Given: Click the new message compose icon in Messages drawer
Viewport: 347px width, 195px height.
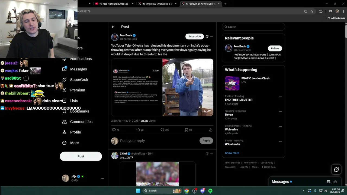Looking at the screenshot, I should point(329,182).
